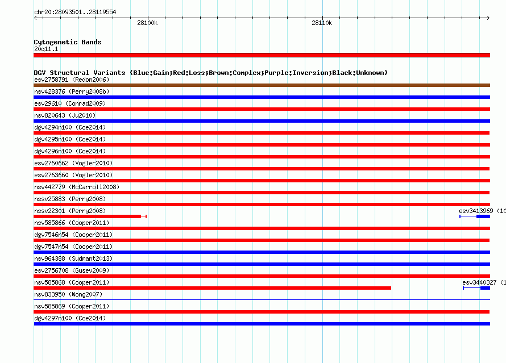Select the red dgv4295n100 loss bar
The width and height of the screenshot is (506, 363).
click(262, 145)
